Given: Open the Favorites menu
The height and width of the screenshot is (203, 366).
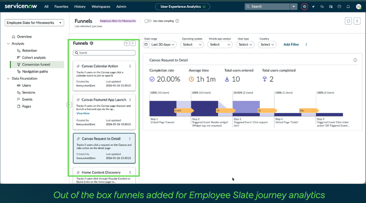Looking at the screenshot, I should click(61, 7).
